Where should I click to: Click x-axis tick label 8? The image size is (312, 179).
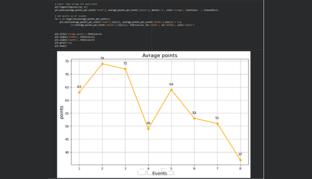240,168
